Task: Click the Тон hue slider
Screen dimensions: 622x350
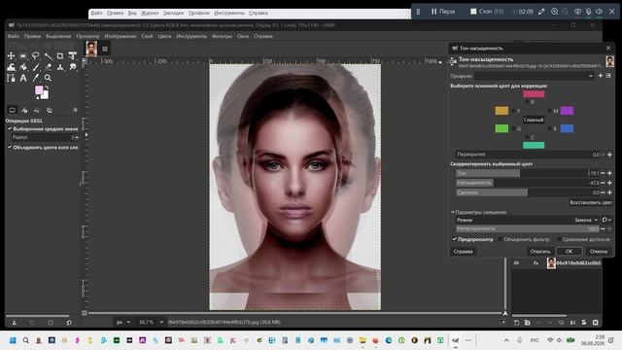Action: (527, 173)
